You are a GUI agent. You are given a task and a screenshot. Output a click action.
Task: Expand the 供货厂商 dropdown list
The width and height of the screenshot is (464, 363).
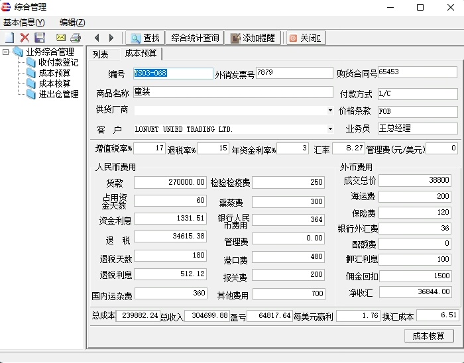point(330,111)
